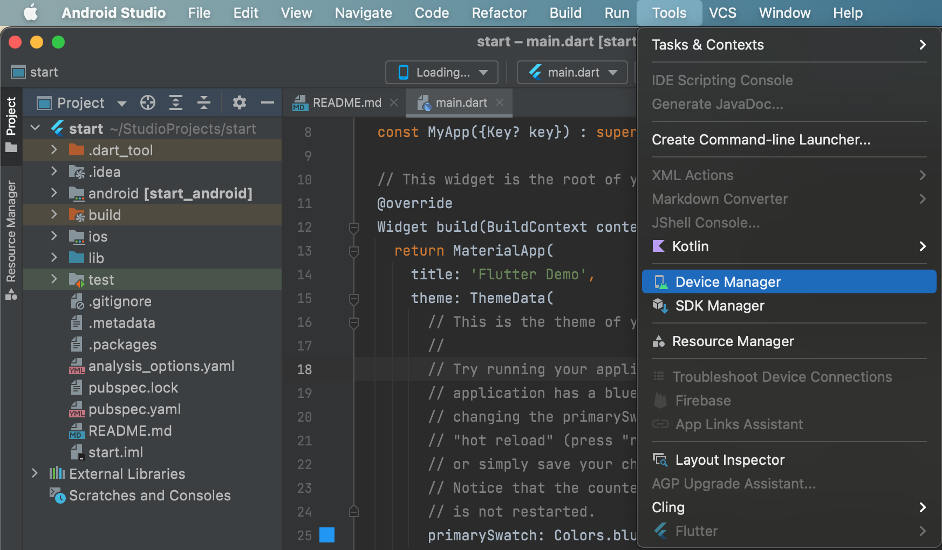Toggle code fold marker at line 16
This screenshot has width=942, height=550.
pyautogui.click(x=354, y=322)
